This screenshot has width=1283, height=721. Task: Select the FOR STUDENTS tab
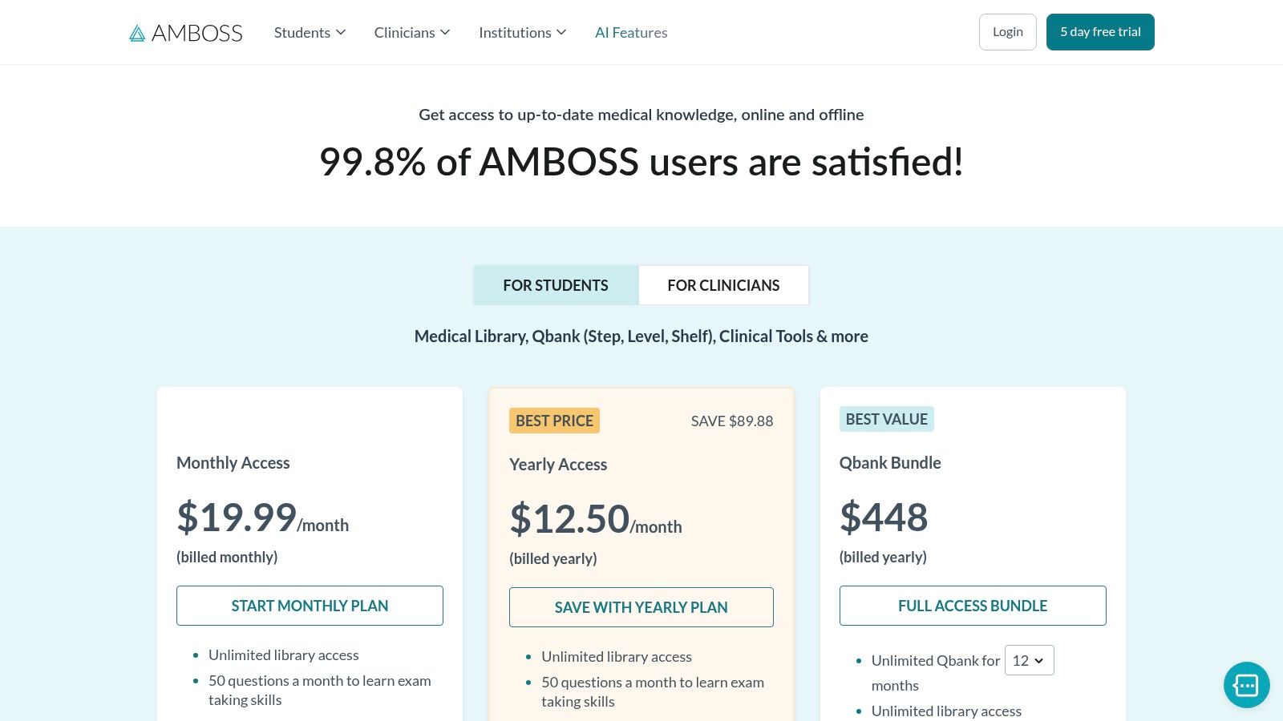555,284
